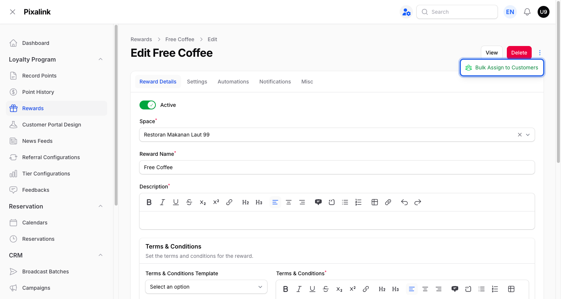Open Referral Configurations in sidebar
This screenshot has height=299, width=561.
56,157
